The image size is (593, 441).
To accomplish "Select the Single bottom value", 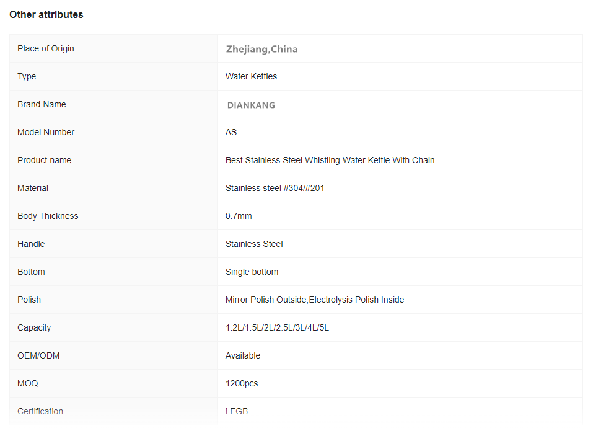I will [x=252, y=272].
